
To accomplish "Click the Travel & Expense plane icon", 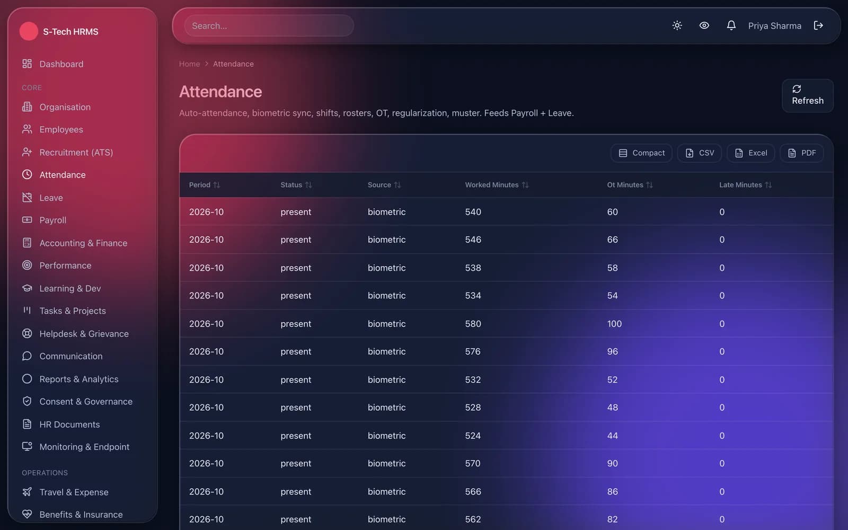I will point(27,492).
